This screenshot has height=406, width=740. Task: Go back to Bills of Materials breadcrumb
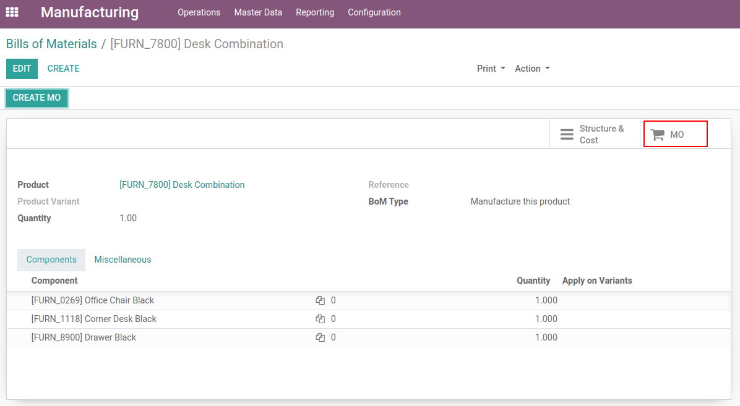51,44
